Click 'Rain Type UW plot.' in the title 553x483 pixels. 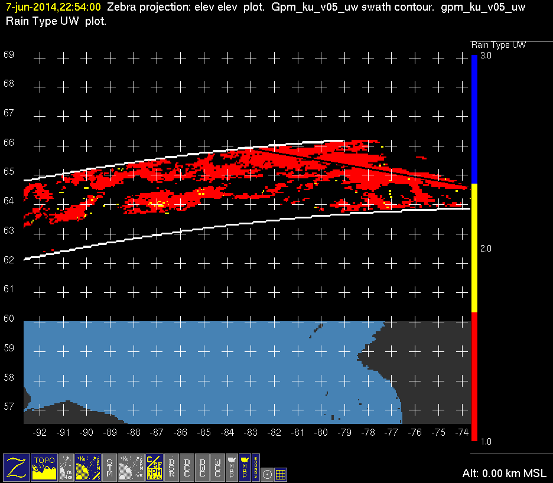[x=56, y=21]
